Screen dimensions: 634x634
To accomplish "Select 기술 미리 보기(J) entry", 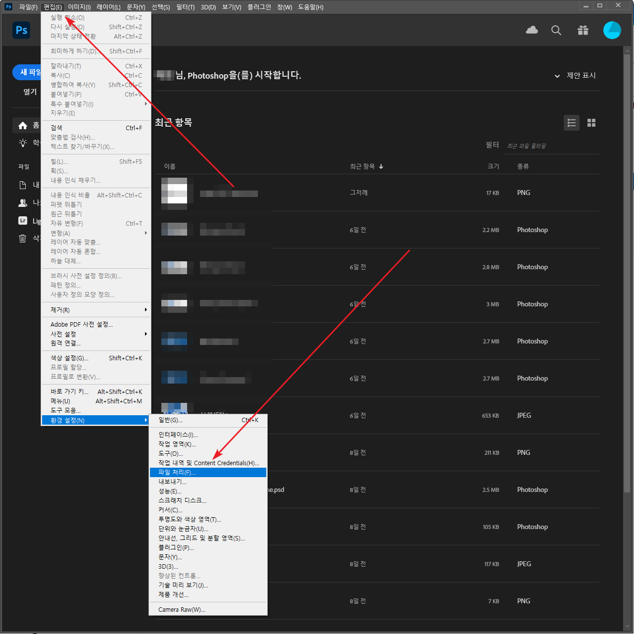I will (x=208, y=585).
